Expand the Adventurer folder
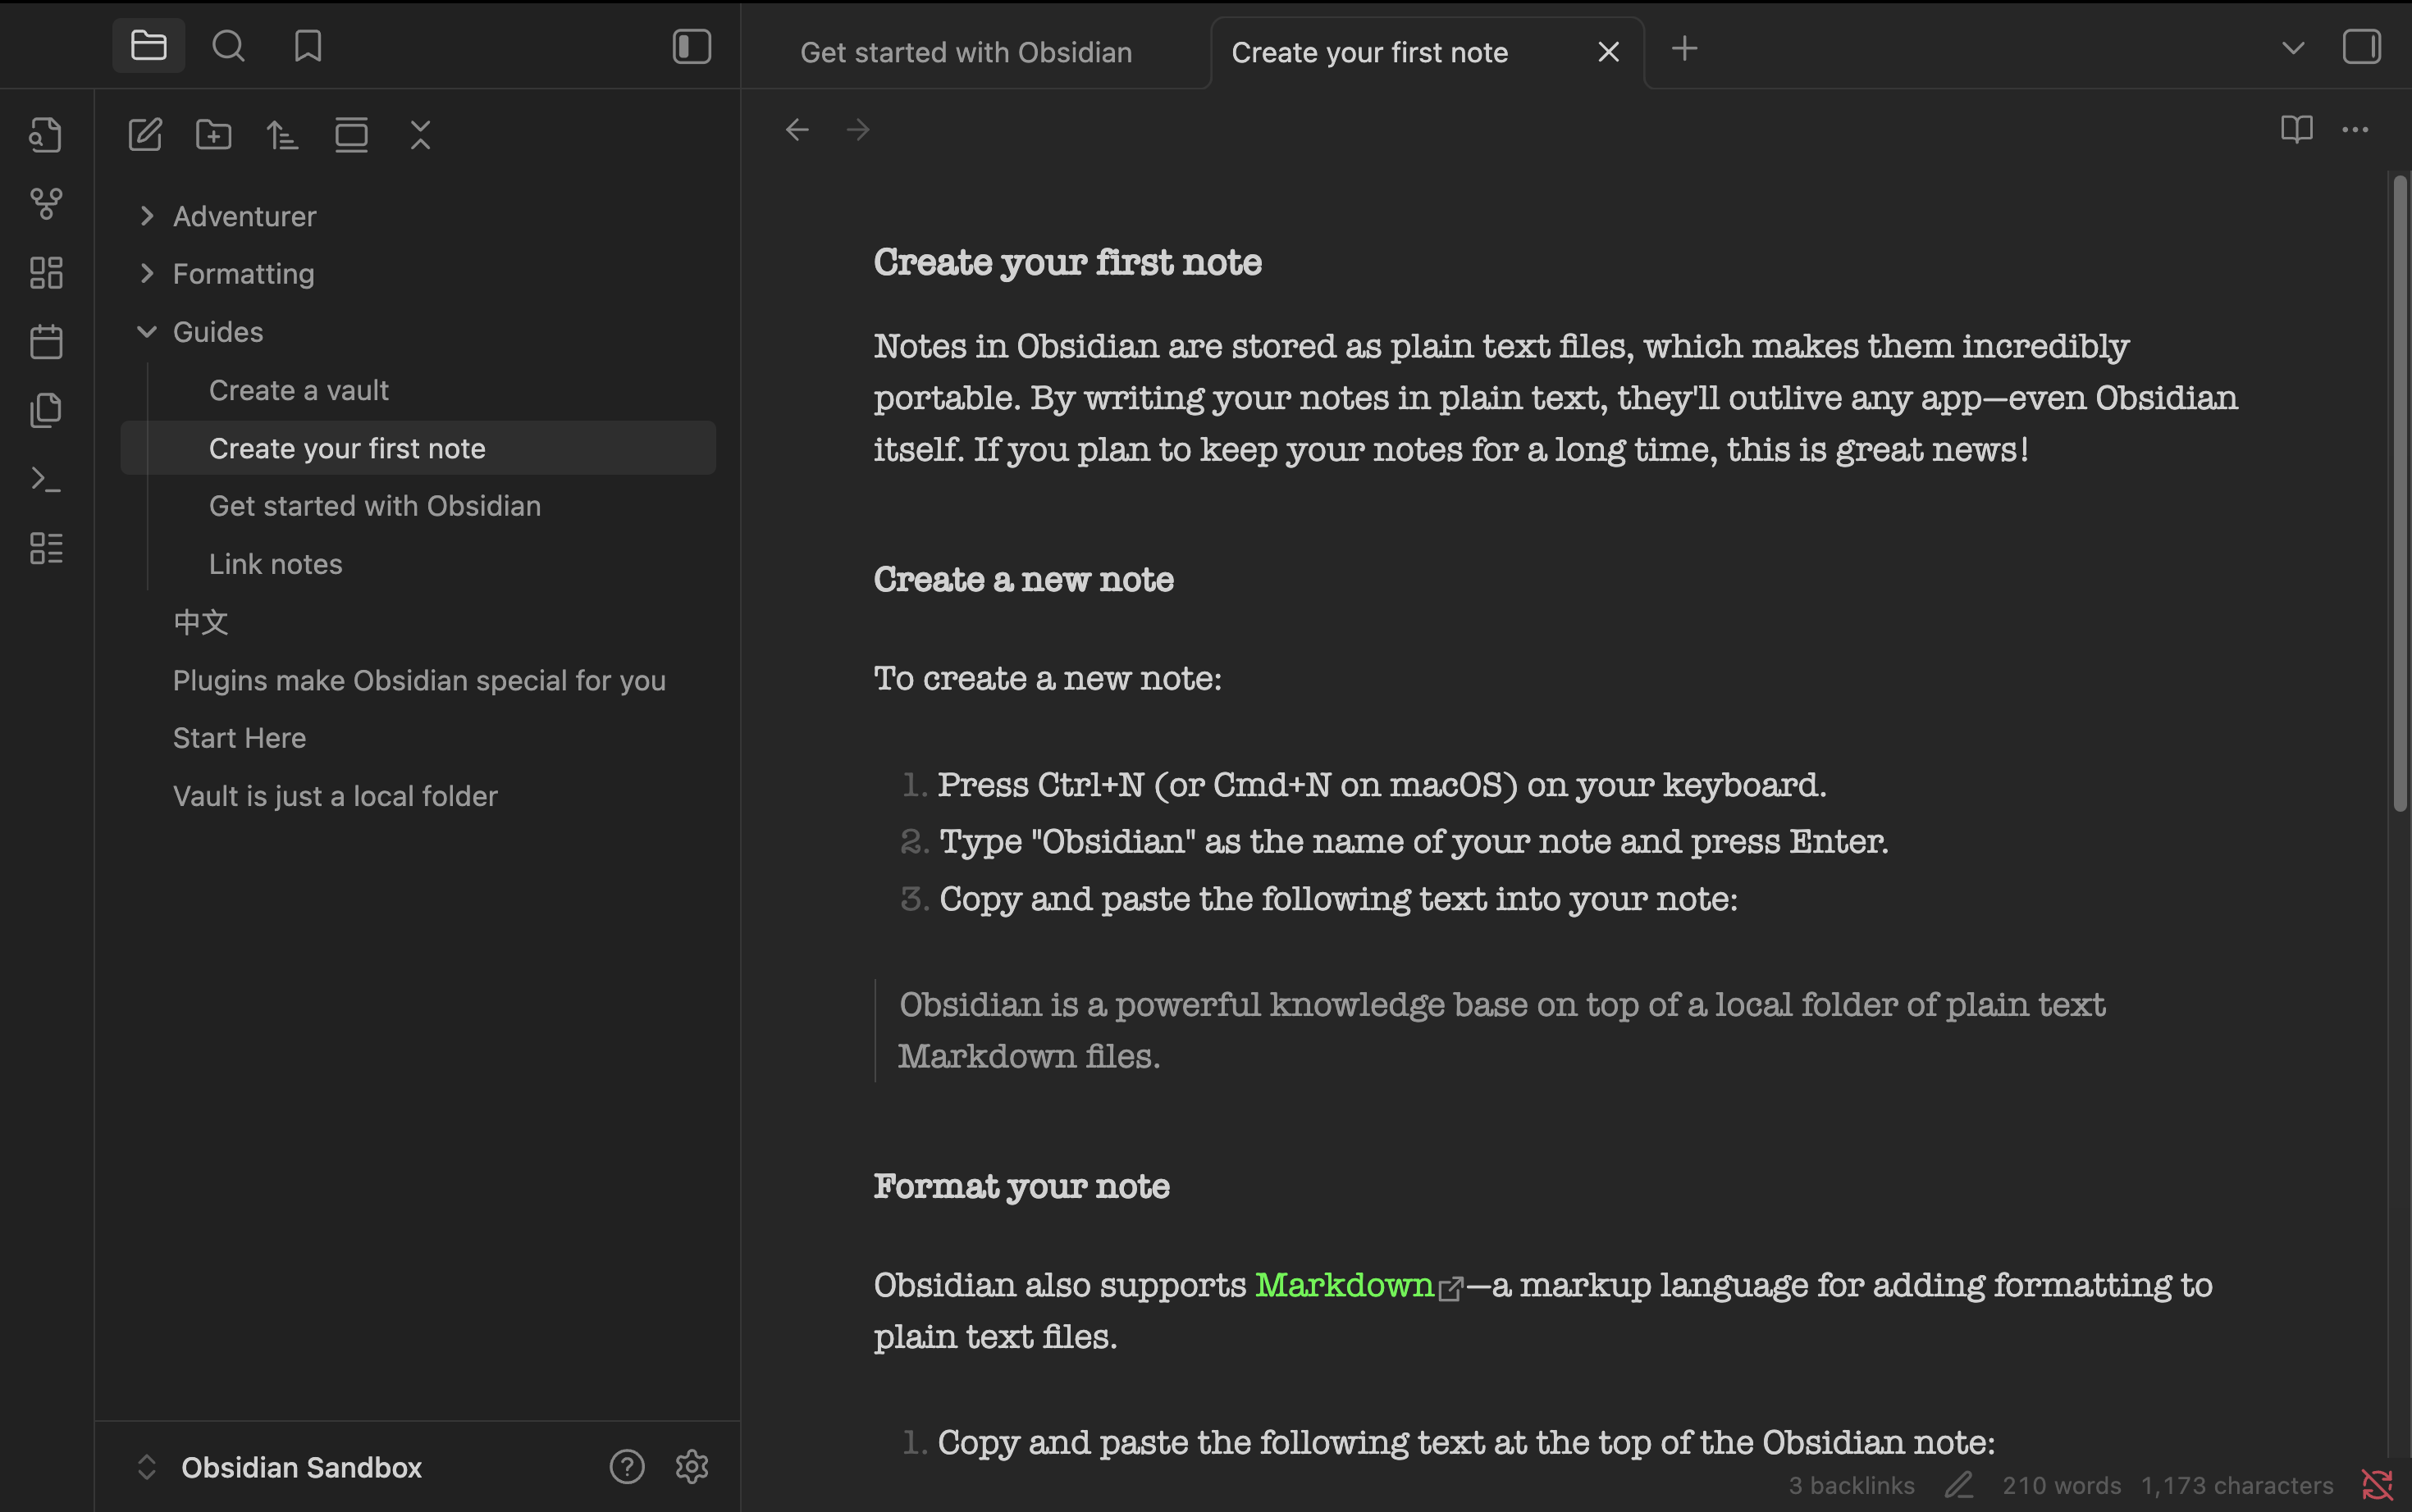 coord(147,216)
